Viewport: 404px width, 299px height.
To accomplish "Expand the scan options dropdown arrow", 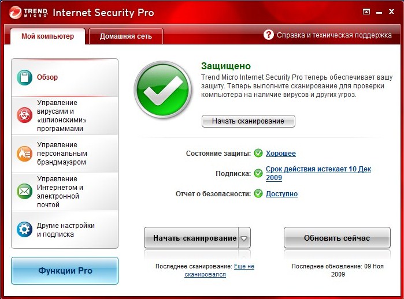I will (x=244, y=238).
